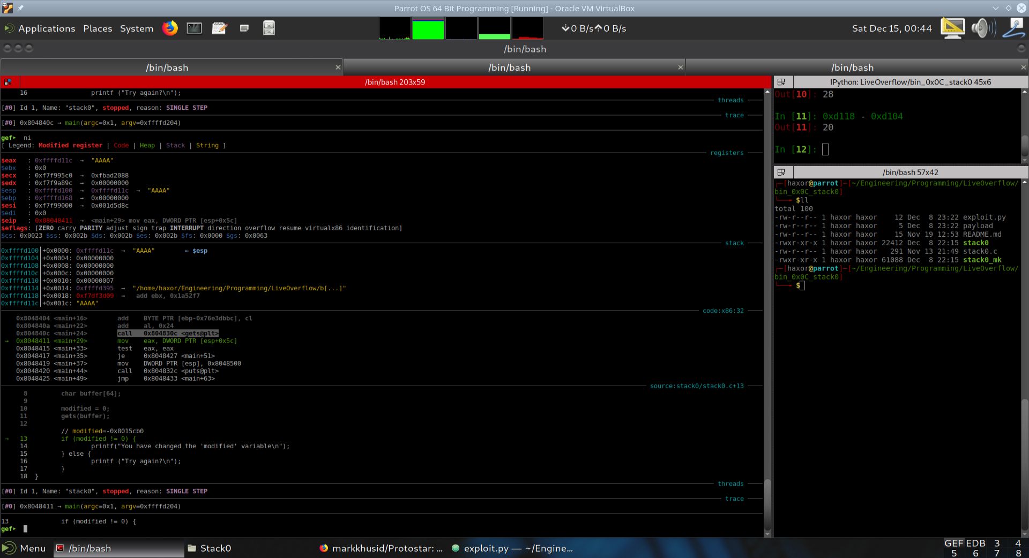The height and width of the screenshot is (558, 1029).
Task: Click the 'Out[11]: 20' result in IPython
Action: point(804,127)
